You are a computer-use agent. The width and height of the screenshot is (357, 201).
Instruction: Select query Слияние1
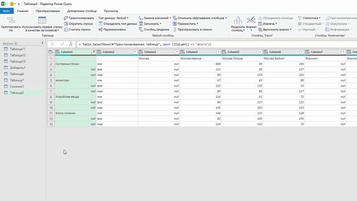coord(17,87)
